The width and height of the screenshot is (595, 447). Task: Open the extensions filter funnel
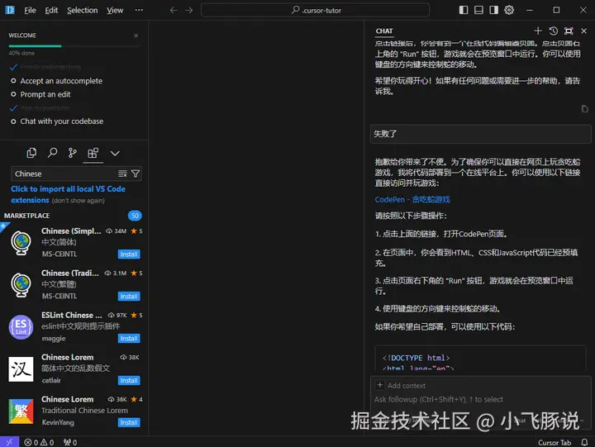[135, 174]
